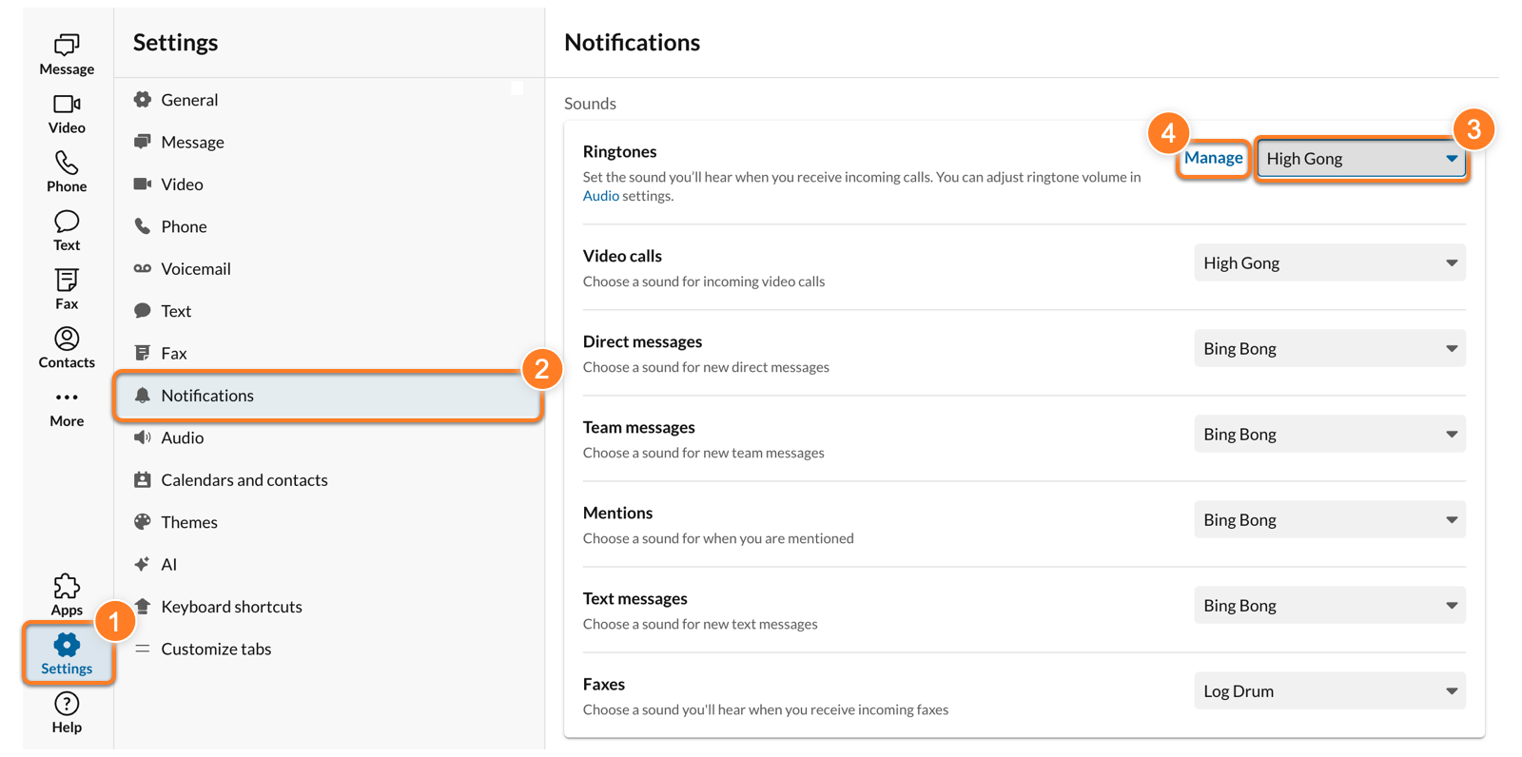Open the Customize tabs settings page
The width and height of the screenshot is (1522, 757).
tap(216, 649)
